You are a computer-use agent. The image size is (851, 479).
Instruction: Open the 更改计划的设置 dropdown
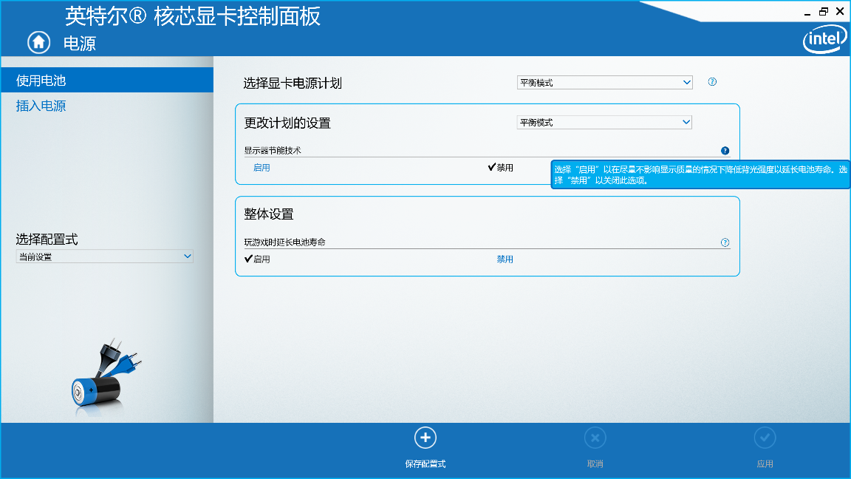(604, 122)
